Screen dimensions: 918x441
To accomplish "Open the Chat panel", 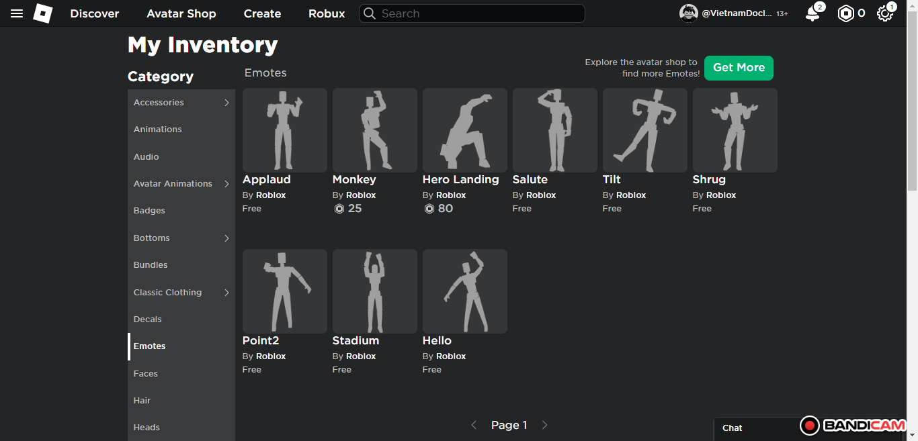I will coord(733,428).
